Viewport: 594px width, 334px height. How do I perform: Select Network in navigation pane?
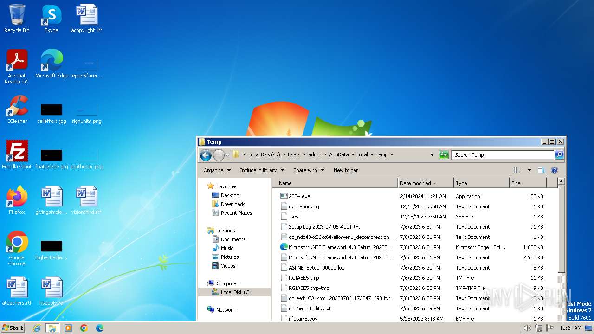click(x=226, y=310)
